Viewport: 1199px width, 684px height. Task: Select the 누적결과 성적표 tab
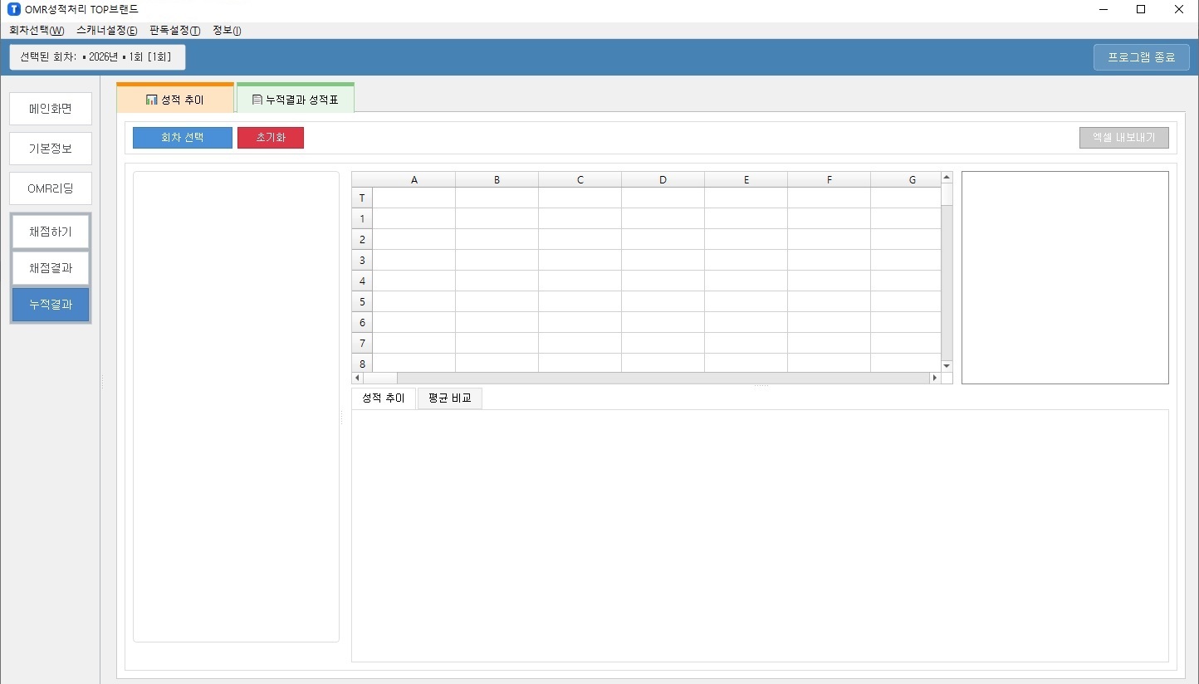click(296, 100)
